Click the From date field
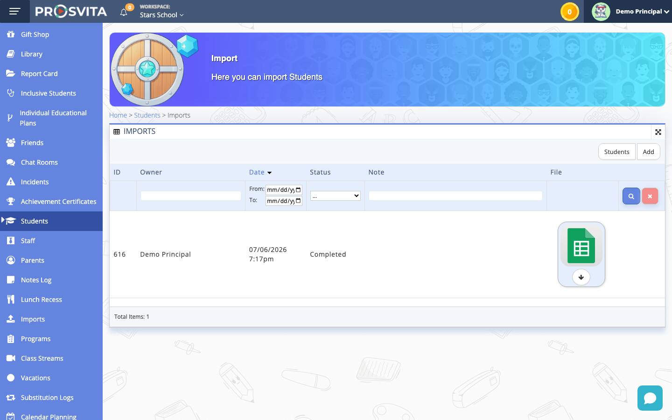 (x=284, y=190)
